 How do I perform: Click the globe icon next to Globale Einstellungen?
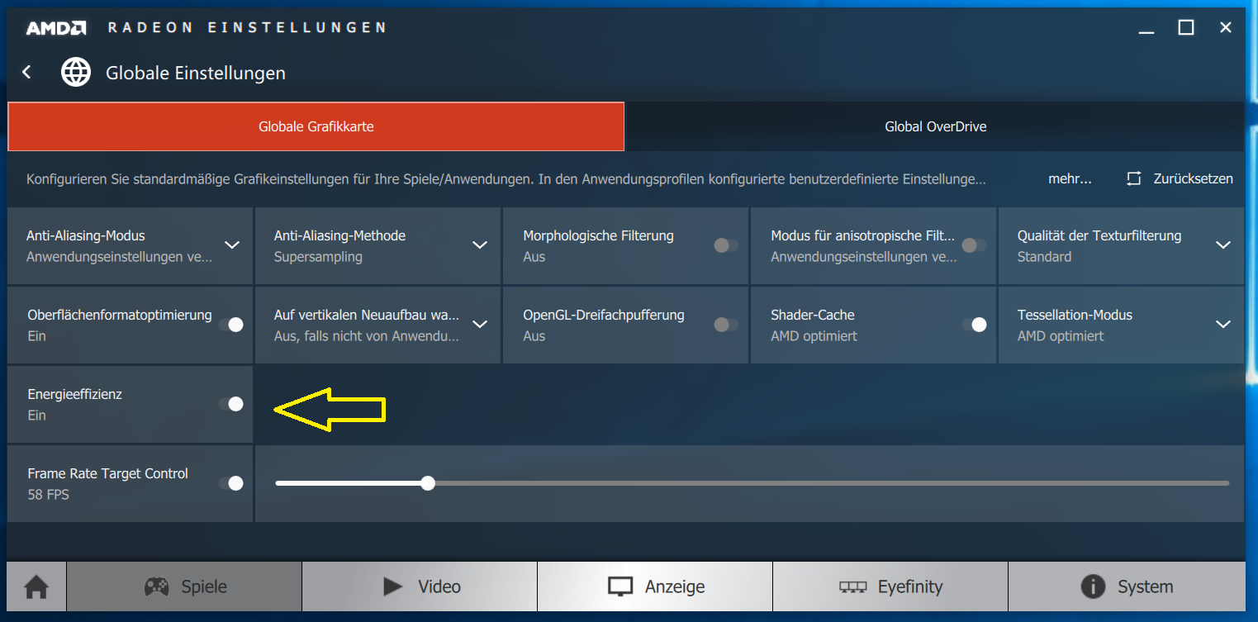click(x=76, y=73)
